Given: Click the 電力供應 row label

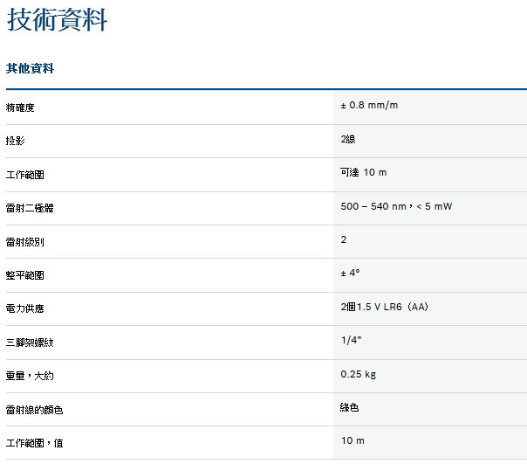Looking at the screenshot, I should click(x=24, y=308).
